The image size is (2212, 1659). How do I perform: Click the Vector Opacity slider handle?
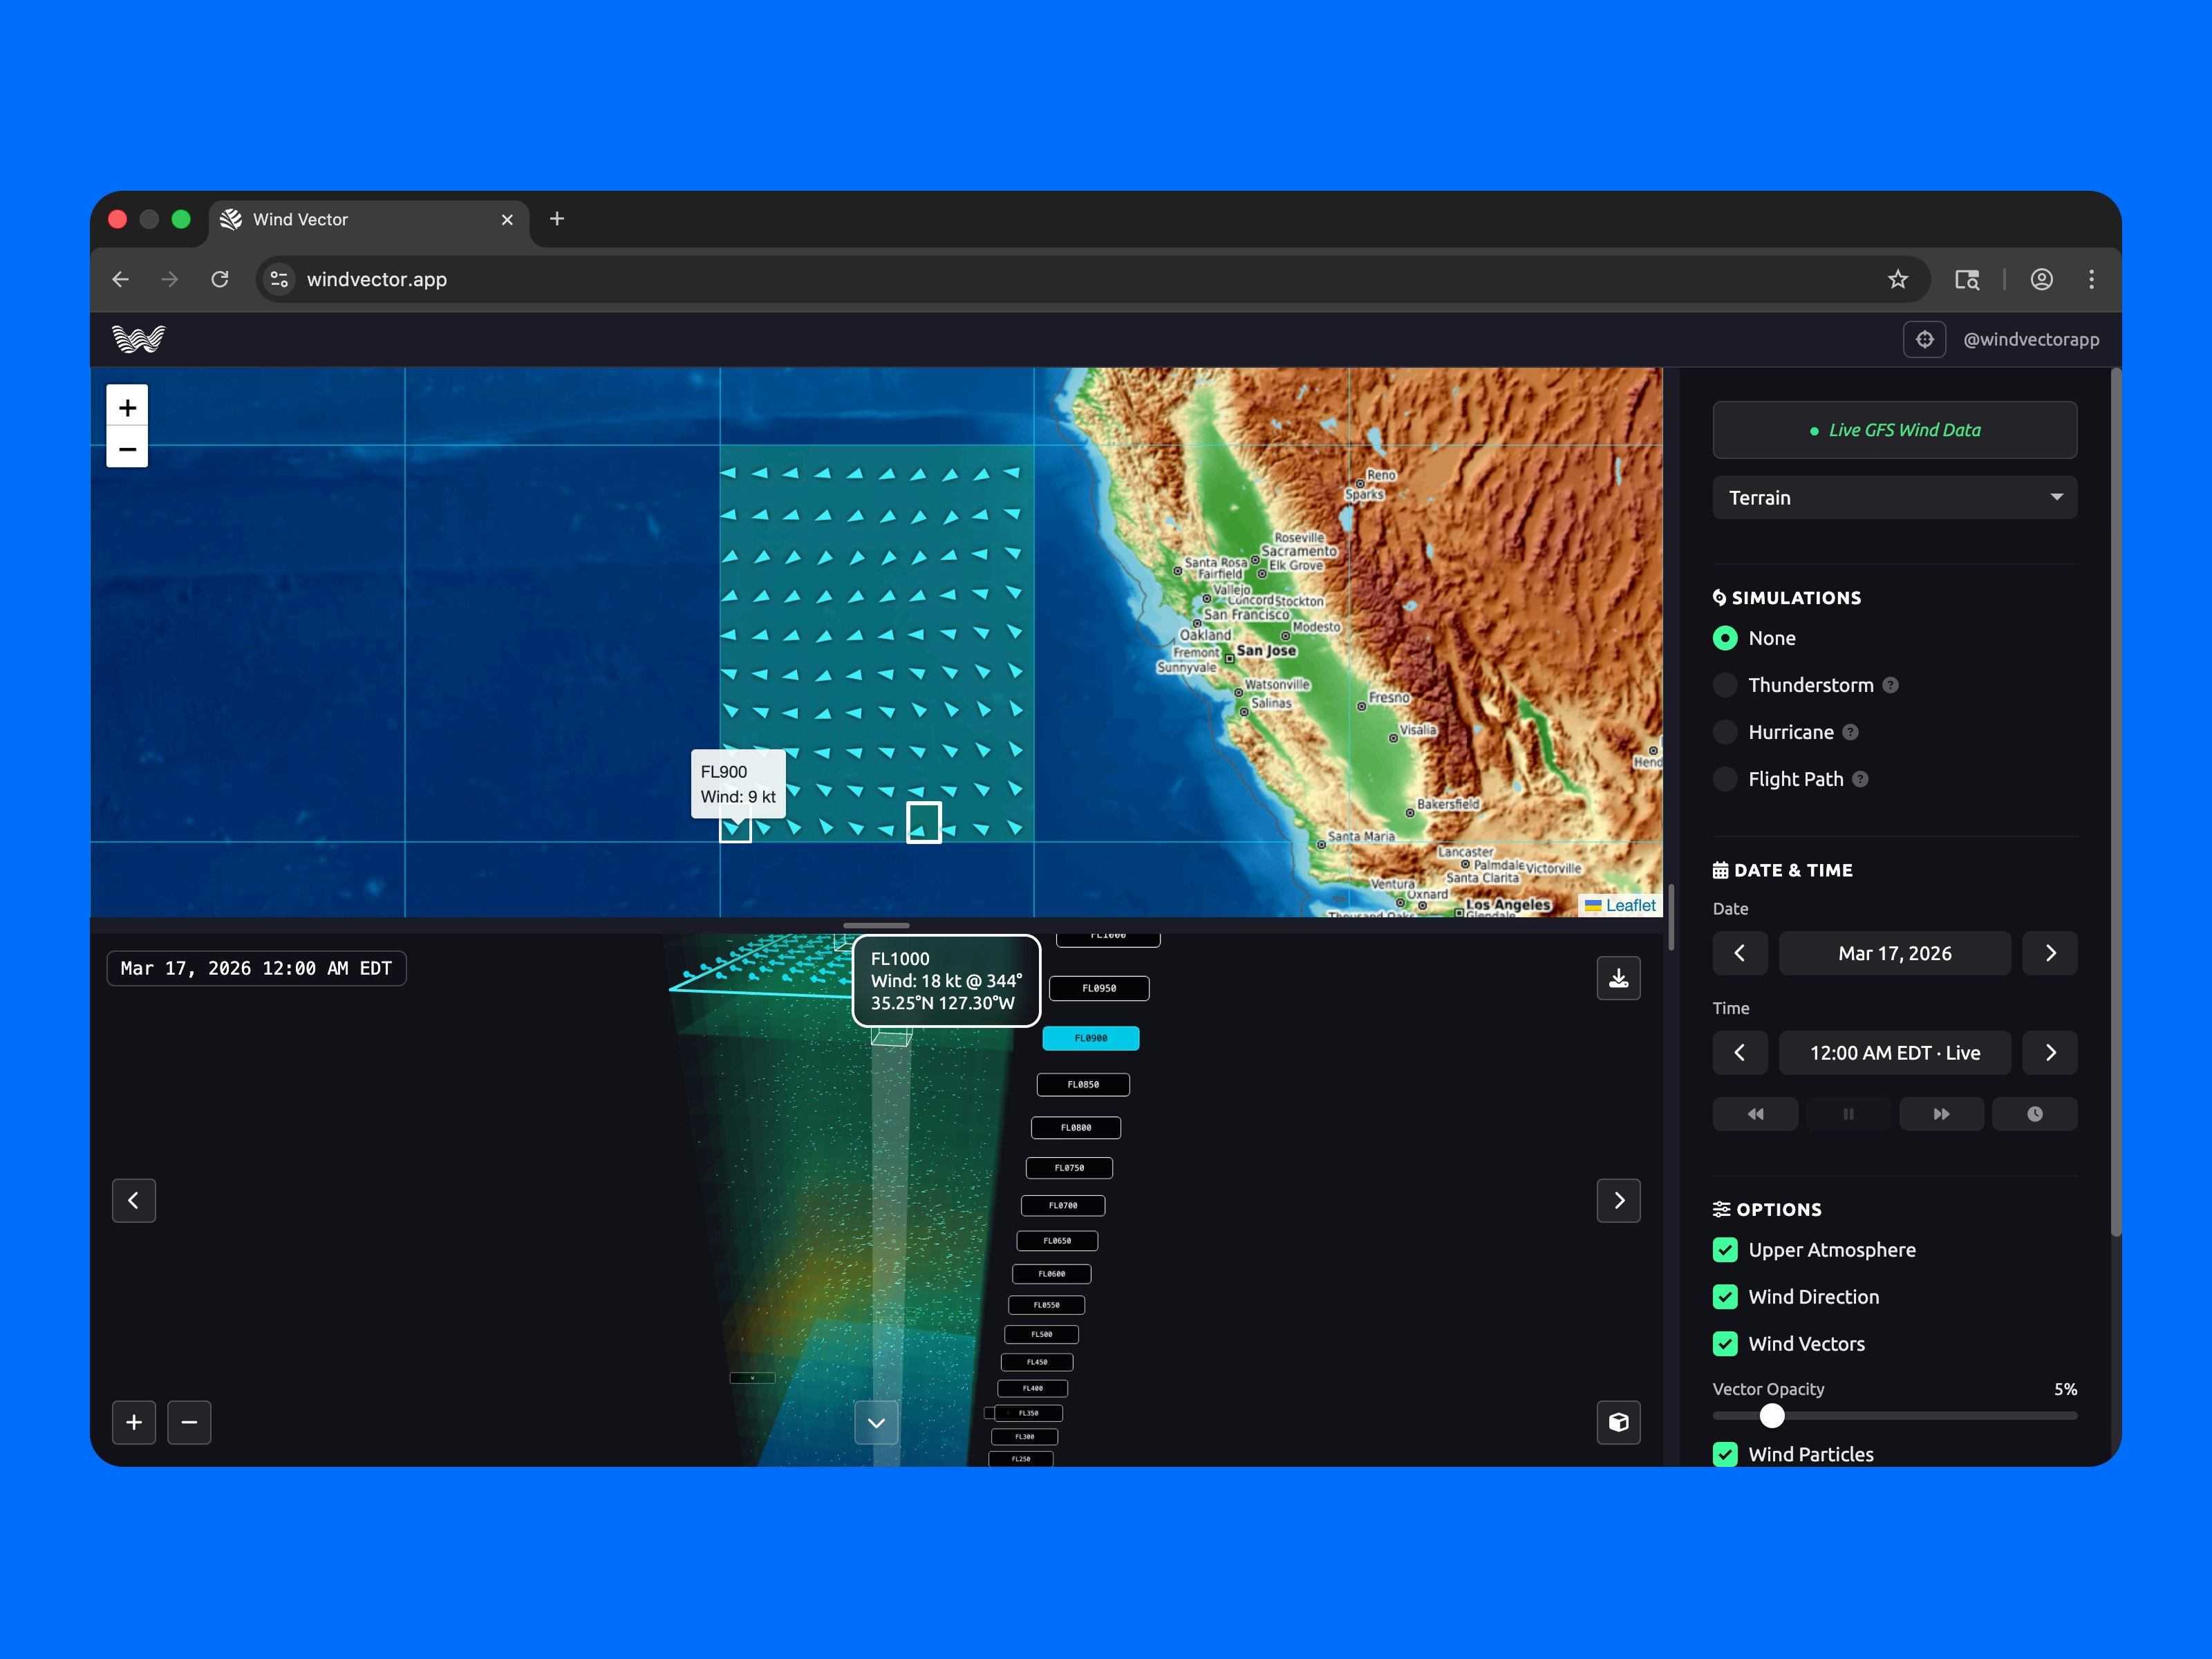(1772, 1415)
